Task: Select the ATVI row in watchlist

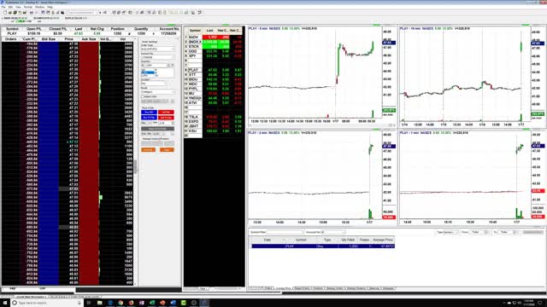Action: [214, 102]
